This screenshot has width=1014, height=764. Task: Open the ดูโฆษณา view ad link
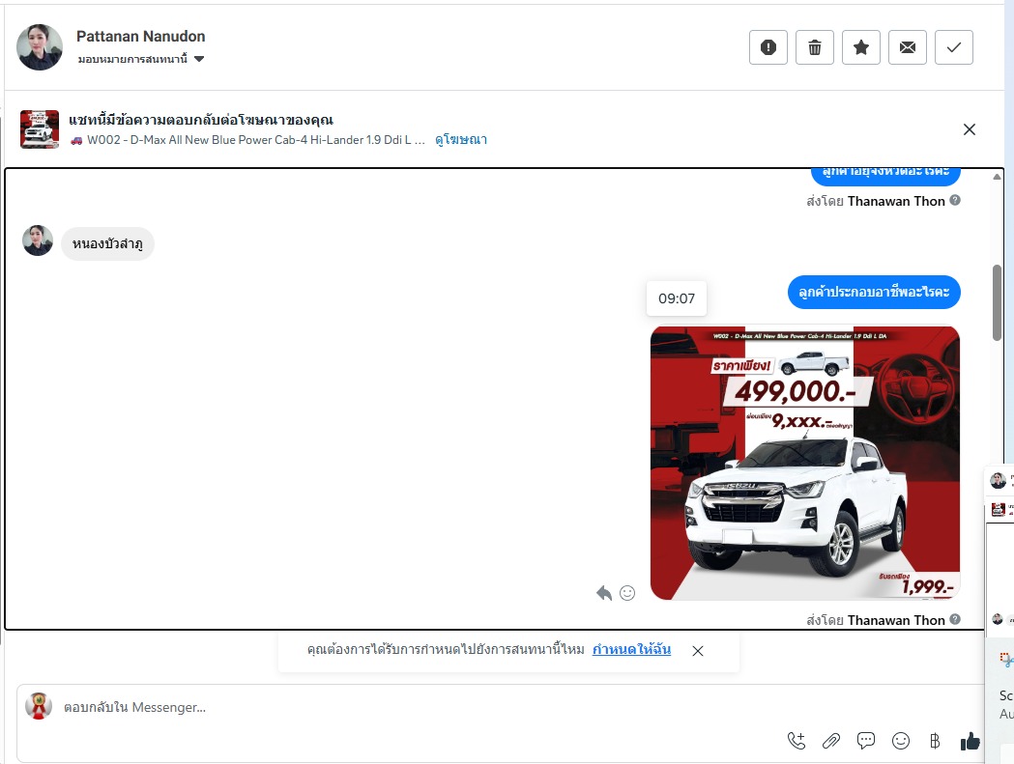pos(461,140)
